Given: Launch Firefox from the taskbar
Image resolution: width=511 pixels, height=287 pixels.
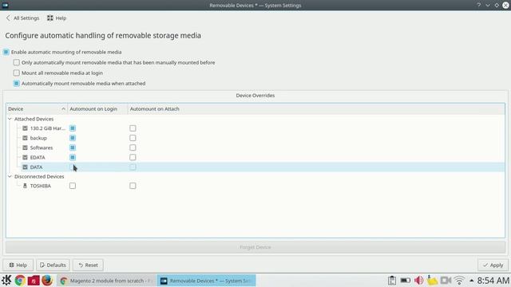Looking at the screenshot, I should click(x=47, y=281).
